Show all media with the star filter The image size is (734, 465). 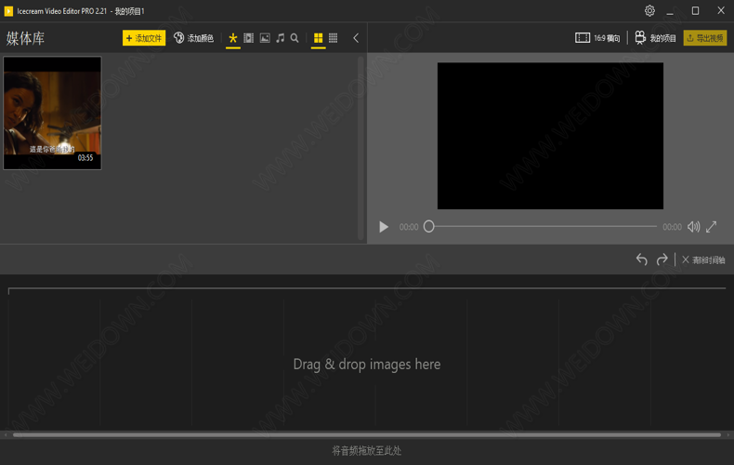coord(233,38)
